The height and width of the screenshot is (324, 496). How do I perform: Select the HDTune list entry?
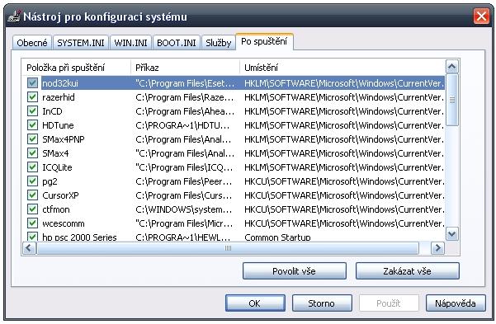(58, 125)
